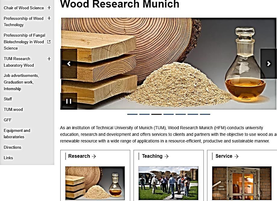Expand the Chair of Wood Science submenu
277x201 pixels.
point(49,8)
